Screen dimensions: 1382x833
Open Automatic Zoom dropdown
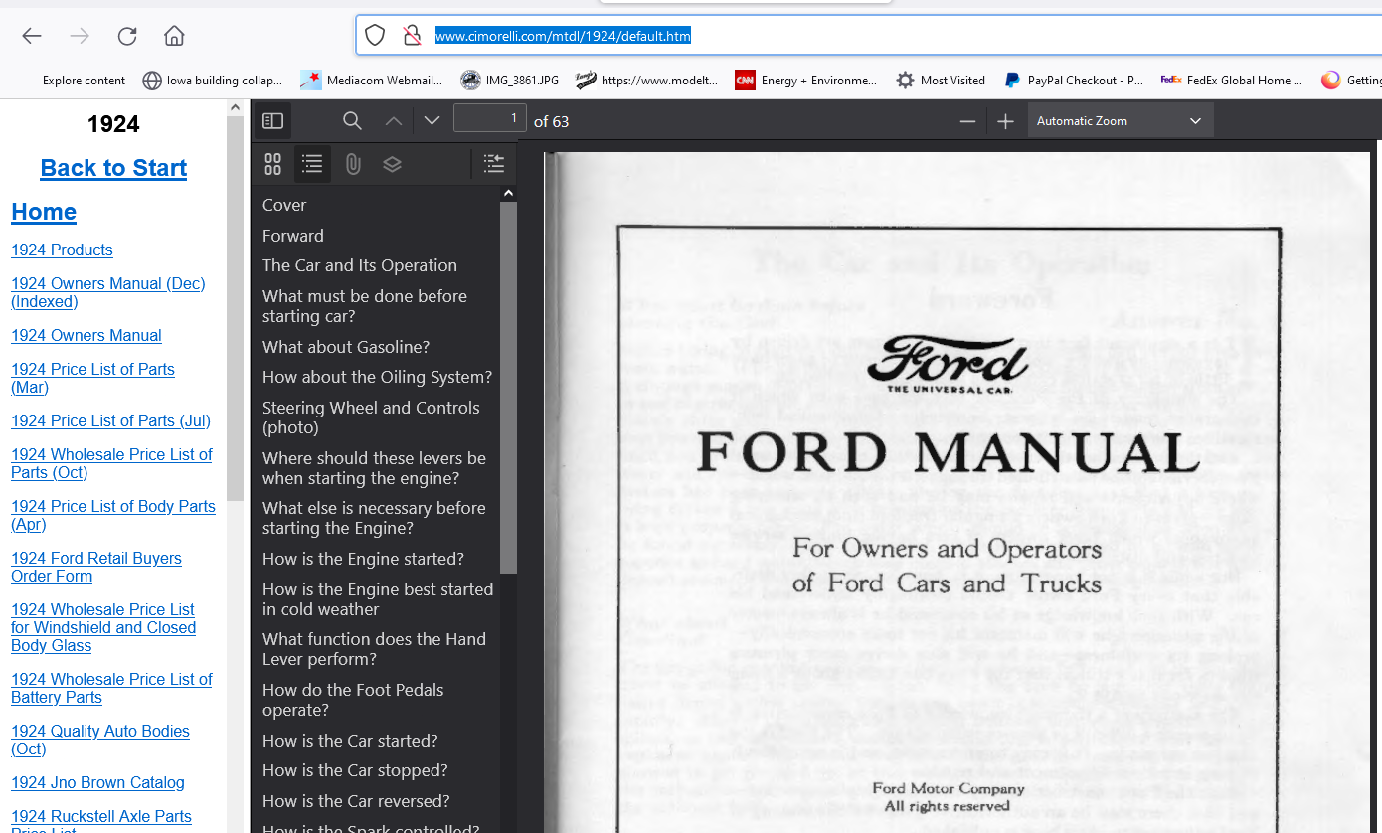[1120, 121]
